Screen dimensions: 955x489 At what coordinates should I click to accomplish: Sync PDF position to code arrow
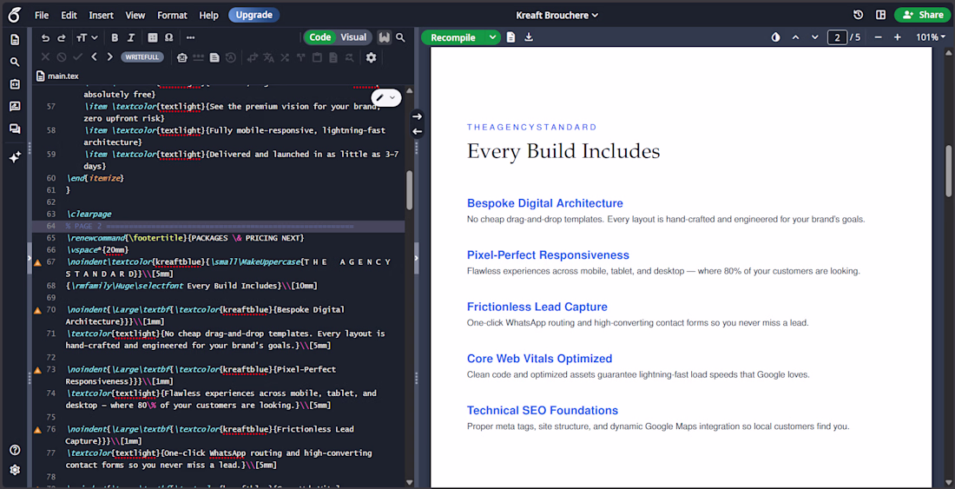pos(417,131)
